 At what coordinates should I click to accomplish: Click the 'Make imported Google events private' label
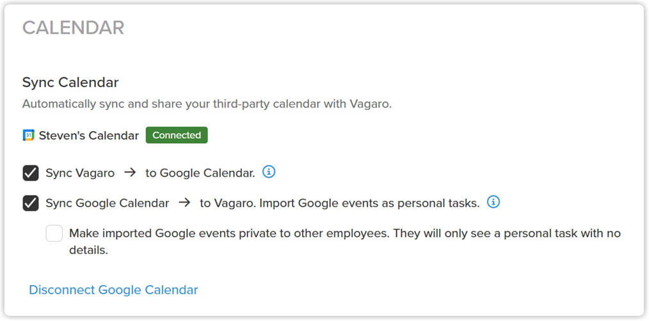(345, 242)
